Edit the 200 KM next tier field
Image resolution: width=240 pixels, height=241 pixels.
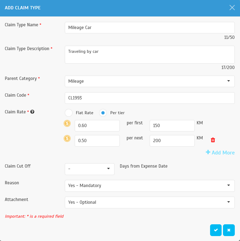[x=172, y=141]
